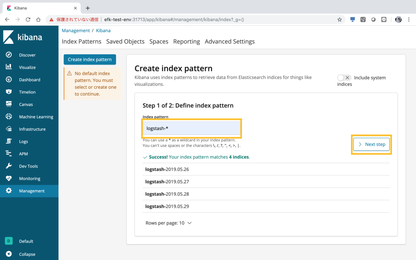Click the logstash-2019.05.29 index row
Image resolution: width=416 pixels, height=260 pixels.
tap(266, 206)
